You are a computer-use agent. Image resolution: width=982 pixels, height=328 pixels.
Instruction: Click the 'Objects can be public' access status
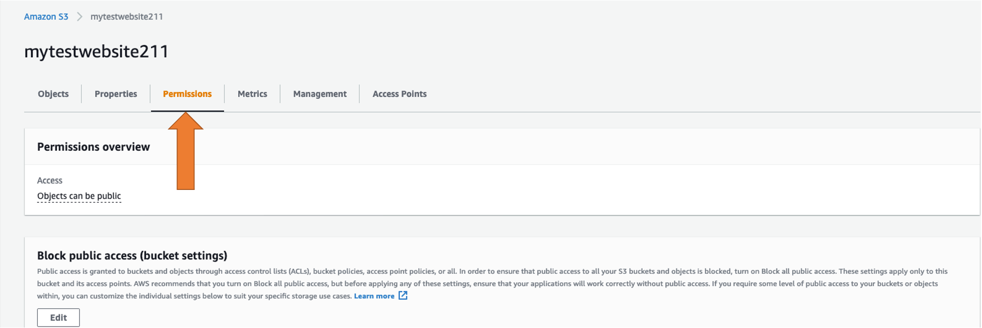79,196
